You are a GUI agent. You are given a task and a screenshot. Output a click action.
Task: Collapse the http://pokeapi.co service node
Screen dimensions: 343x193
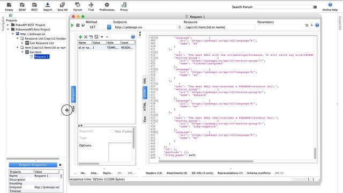(13, 34)
